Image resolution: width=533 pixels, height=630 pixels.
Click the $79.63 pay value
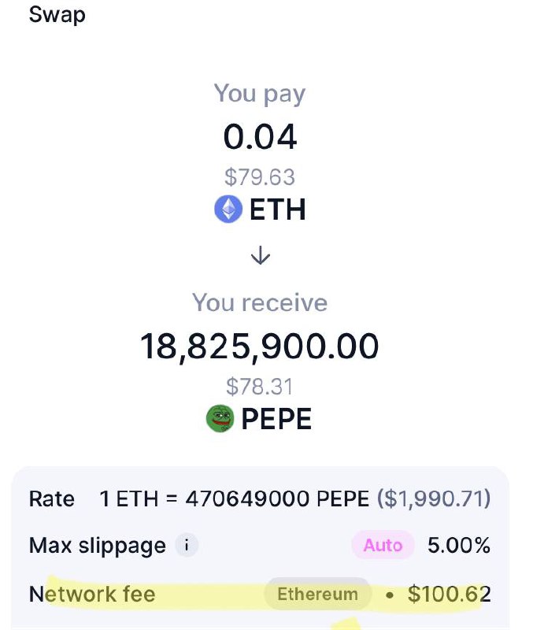click(x=260, y=177)
